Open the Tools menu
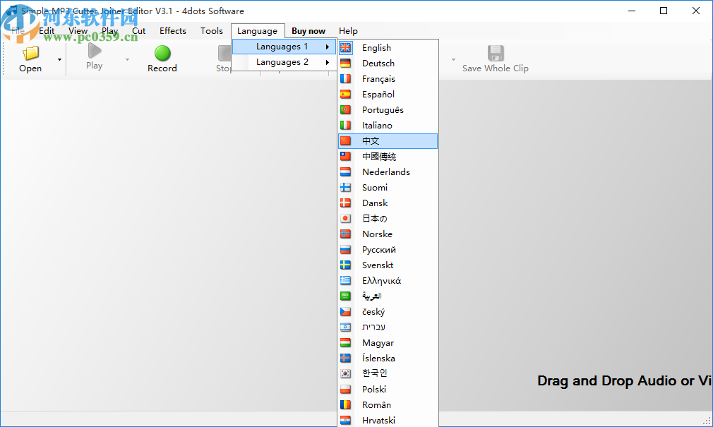 click(x=212, y=31)
